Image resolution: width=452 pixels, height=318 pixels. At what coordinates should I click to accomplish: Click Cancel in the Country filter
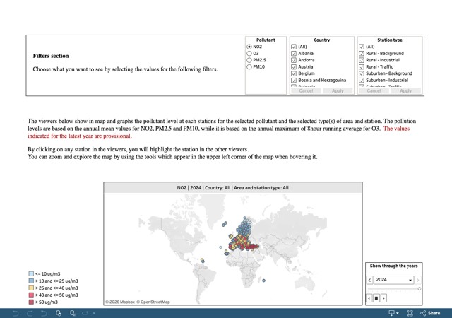(x=306, y=90)
